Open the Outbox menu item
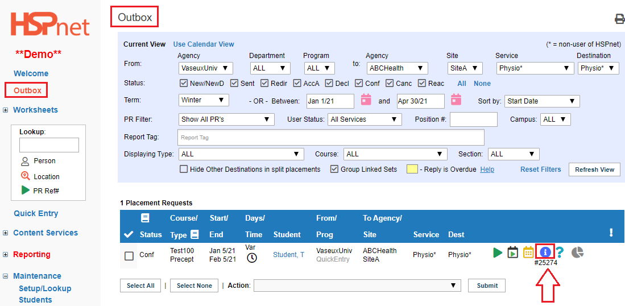Viewport: 625px width, 306px height. pos(27,90)
